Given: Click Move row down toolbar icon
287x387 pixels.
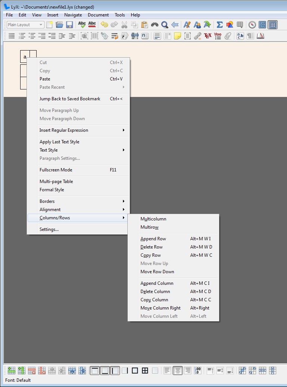Looking at the screenshot, I should (72, 371).
